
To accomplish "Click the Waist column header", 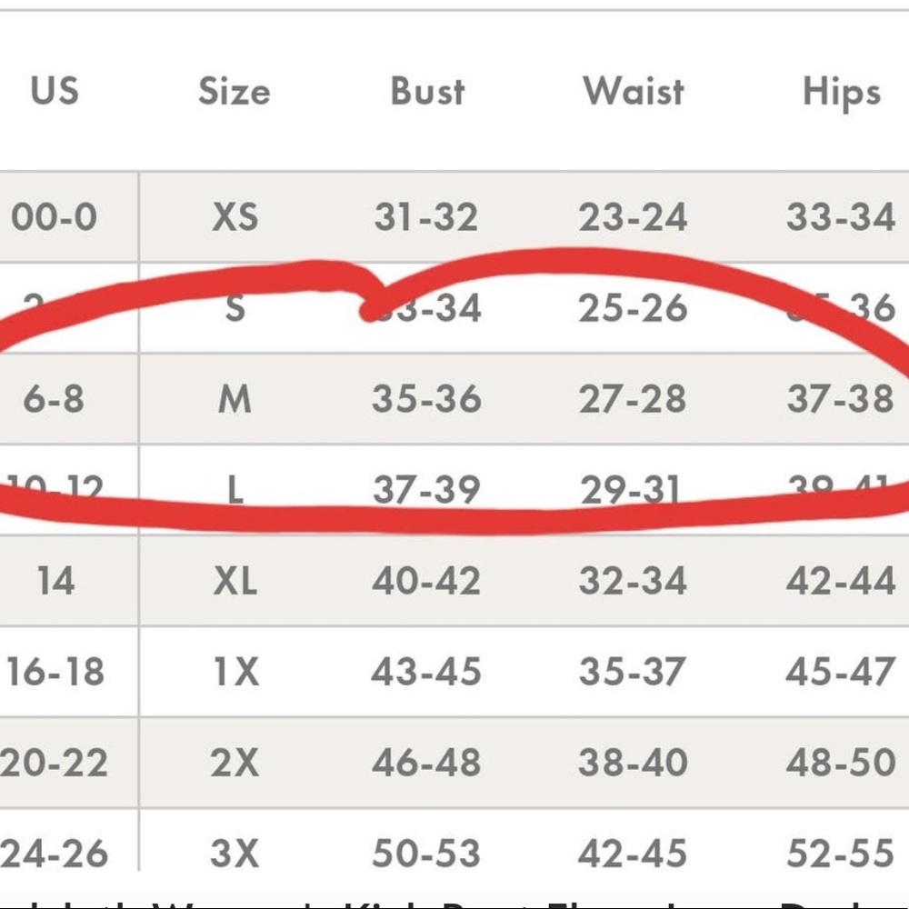I will (634, 92).
